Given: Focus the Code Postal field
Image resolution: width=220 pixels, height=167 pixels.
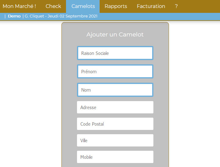Looking at the screenshot, I should click(x=115, y=124).
